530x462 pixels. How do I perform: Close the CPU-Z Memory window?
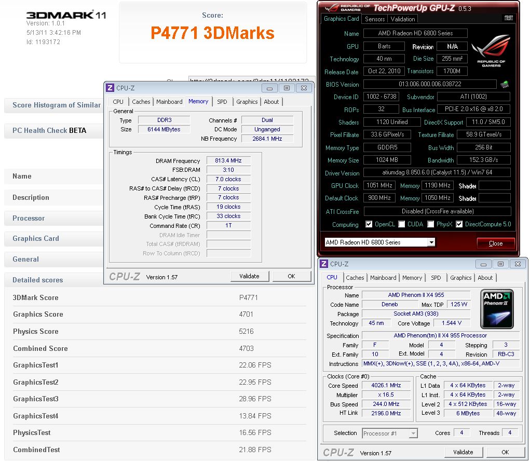pos(304,88)
